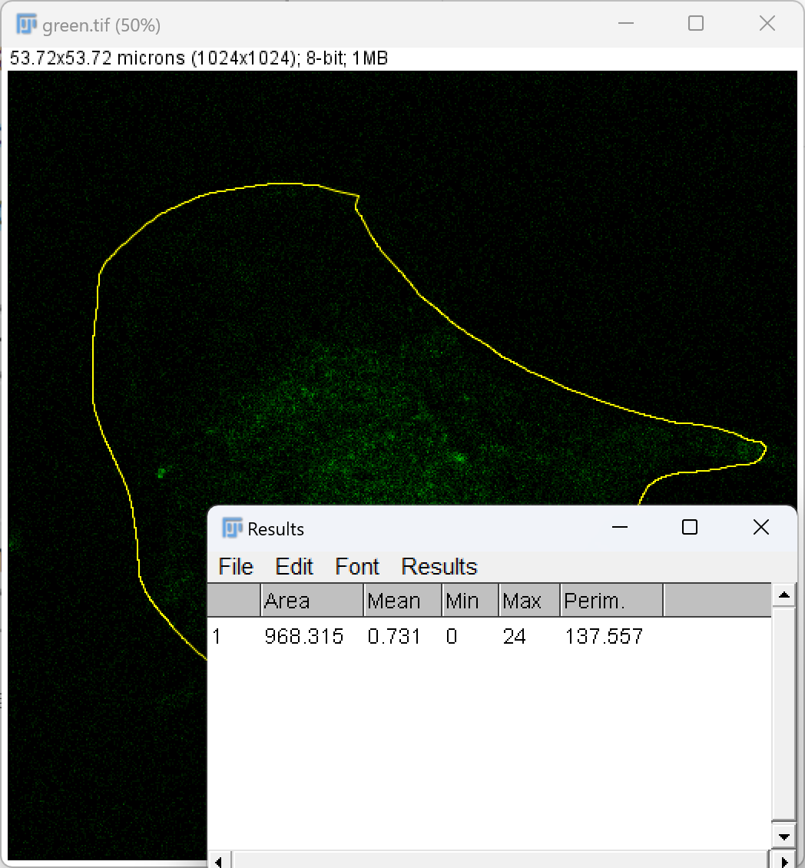Select the max value 24
The width and height of the screenshot is (805, 868).
pyautogui.click(x=515, y=637)
